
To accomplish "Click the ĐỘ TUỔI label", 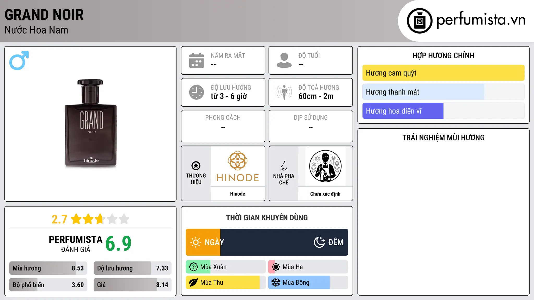I will pos(309,56).
